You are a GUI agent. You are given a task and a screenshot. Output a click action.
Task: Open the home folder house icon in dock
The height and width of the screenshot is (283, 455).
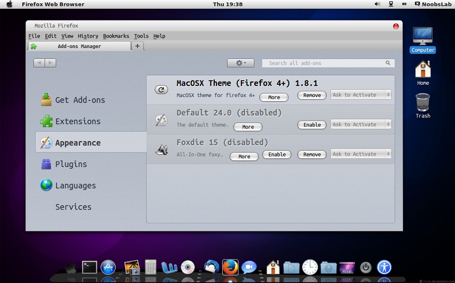coord(273,267)
